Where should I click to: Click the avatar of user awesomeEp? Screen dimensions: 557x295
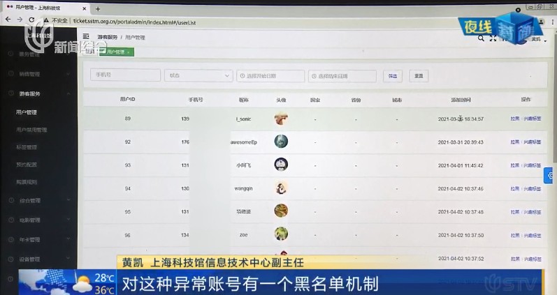(281, 142)
